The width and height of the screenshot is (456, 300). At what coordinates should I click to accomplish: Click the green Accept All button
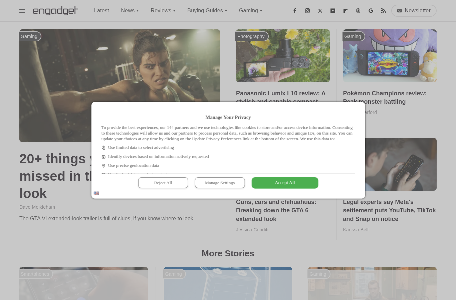pyautogui.click(x=285, y=183)
